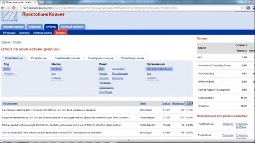
Task: Sort by Пакет column header
Action: pyautogui.click(x=143, y=103)
